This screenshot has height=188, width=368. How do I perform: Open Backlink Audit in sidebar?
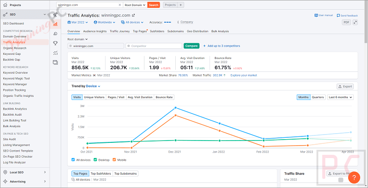[x=12, y=115]
